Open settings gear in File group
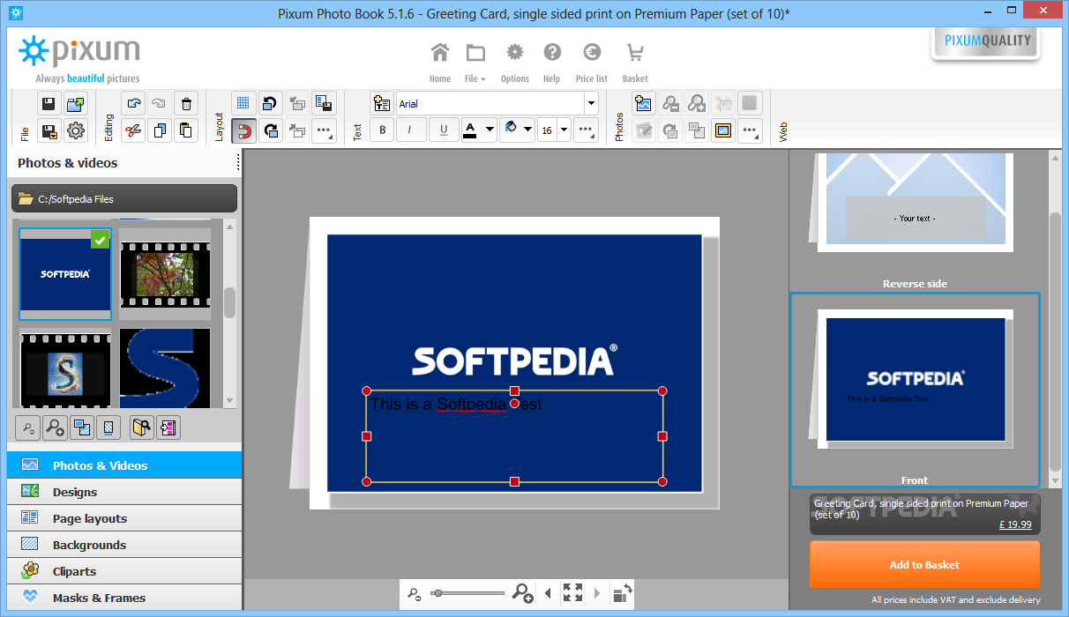The width and height of the screenshot is (1069, 617). (76, 131)
